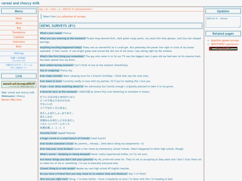Open the About page link
The width and height of the screenshot is (242, 181).
tap(19, 23)
